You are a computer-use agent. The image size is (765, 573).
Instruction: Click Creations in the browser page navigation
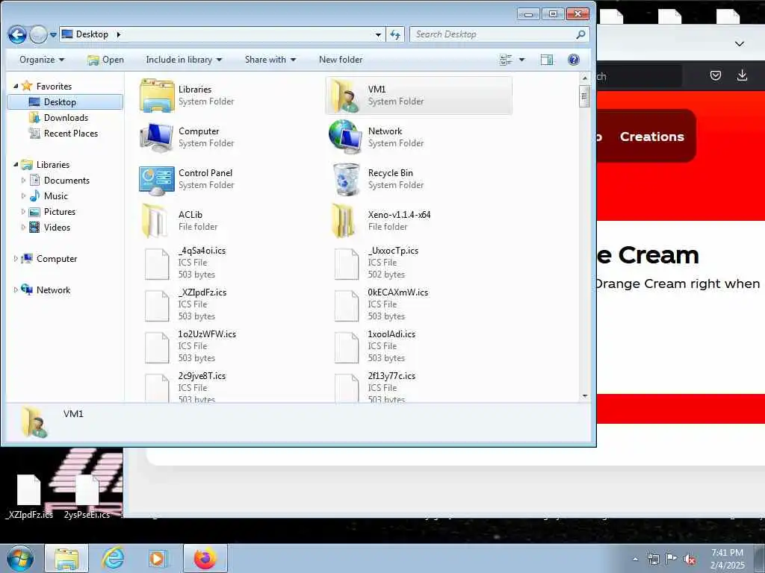[651, 137]
